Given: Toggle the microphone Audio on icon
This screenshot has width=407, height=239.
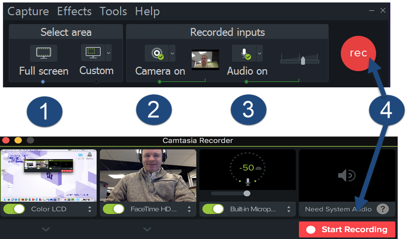Looking at the screenshot, I should pyautogui.click(x=244, y=53).
